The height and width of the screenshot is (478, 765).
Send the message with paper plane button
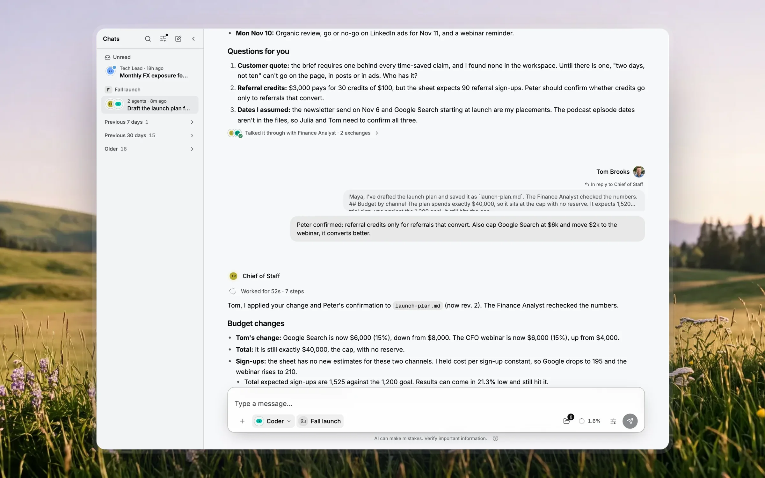630,421
